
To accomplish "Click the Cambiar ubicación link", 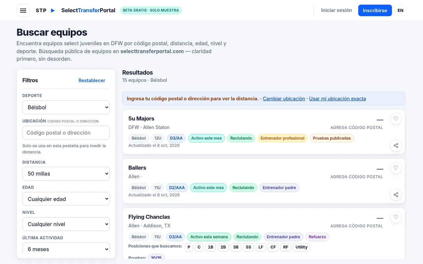I will click(x=284, y=99).
